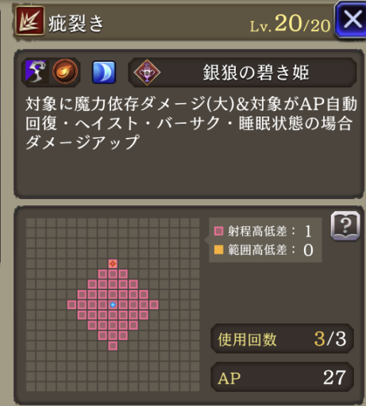The height and width of the screenshot is (406, 366).
Task: Tap the pink 射程高低差 legend square
Action: (x=218, y=231)
